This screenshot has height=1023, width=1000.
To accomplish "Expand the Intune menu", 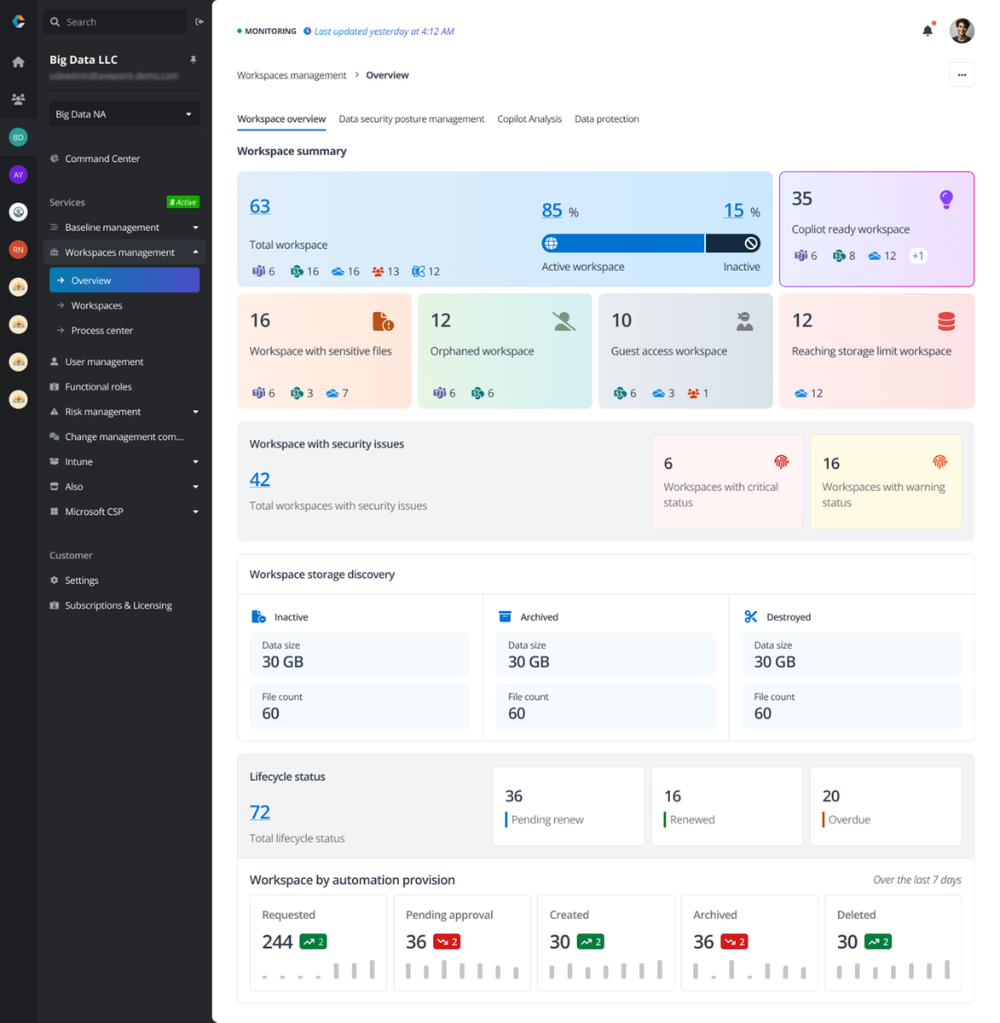I will pos(124,462).
